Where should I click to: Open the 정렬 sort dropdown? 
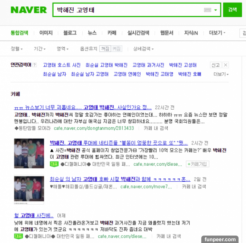click(16, 49)
